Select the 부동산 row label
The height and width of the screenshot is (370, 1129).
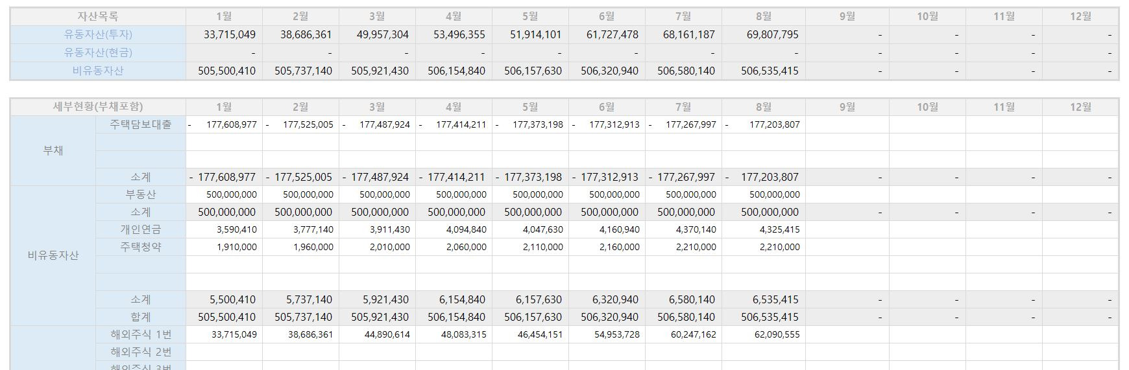coord(141,194)
